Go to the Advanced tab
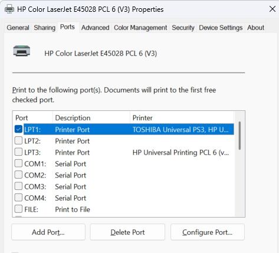The height and width of the screenshot is (253, 279). pyautogui.click(x=96, y=28)
